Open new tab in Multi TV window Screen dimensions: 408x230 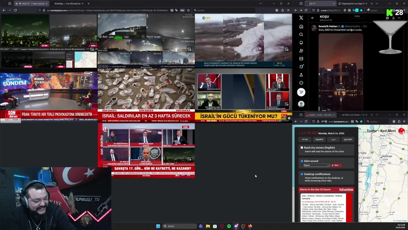(x=88, y=4)
